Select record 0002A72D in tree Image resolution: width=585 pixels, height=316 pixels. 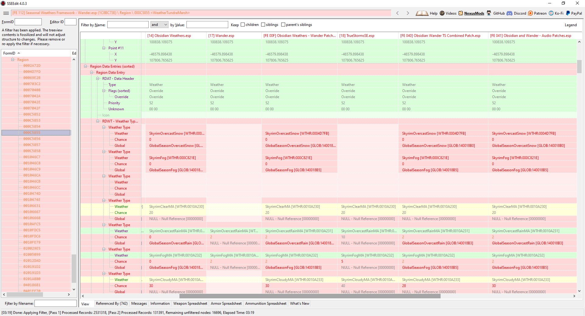(x=32, y=66)
